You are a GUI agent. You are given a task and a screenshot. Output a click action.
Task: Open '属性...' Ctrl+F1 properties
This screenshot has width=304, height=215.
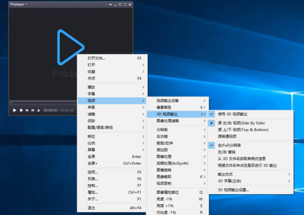coord(112,193)
